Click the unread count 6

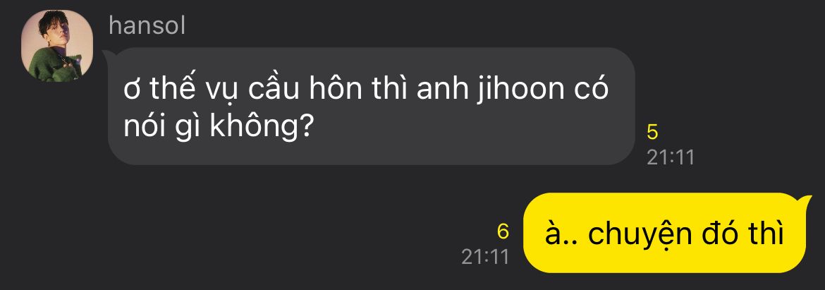tap(503, 231)
